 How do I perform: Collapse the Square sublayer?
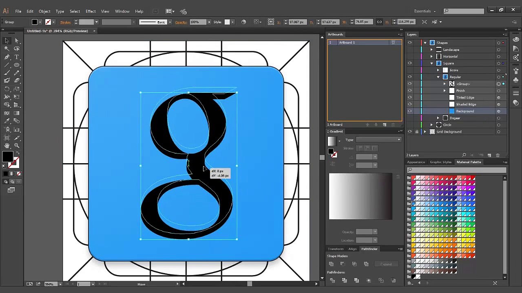pyautogui.click(x=431, y=63)
